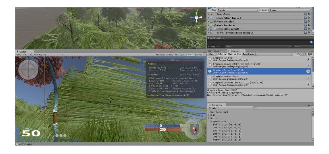Open Voxel Terrain Chunk help icon
Viewport: 329px width, 154px height.
tap(305, 32)
